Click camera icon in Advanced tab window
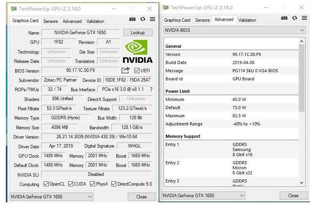Image resolution: width=310 pixels, height=205 pixels. point(284,18)
